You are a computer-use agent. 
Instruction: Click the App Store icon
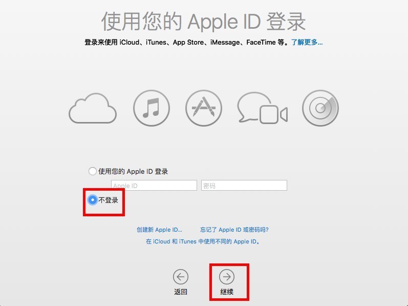click(x=204, y=108)
